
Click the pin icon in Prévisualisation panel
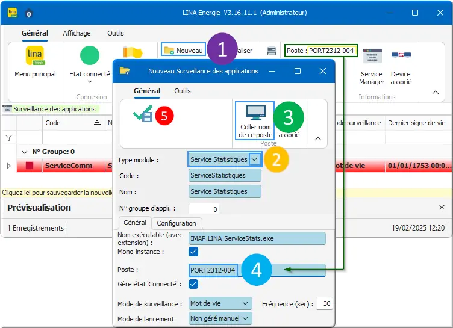(442, 207)
